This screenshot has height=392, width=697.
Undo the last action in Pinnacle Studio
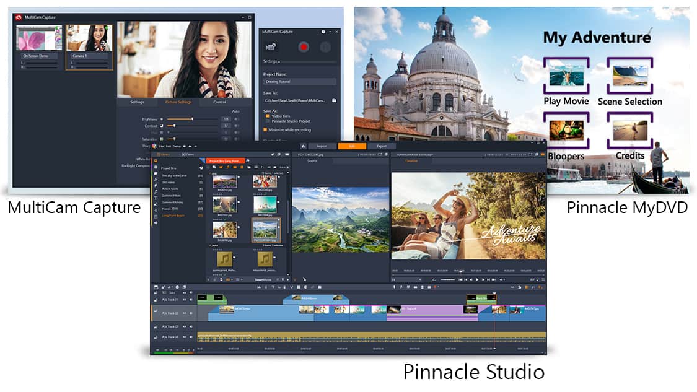[190, 146]
